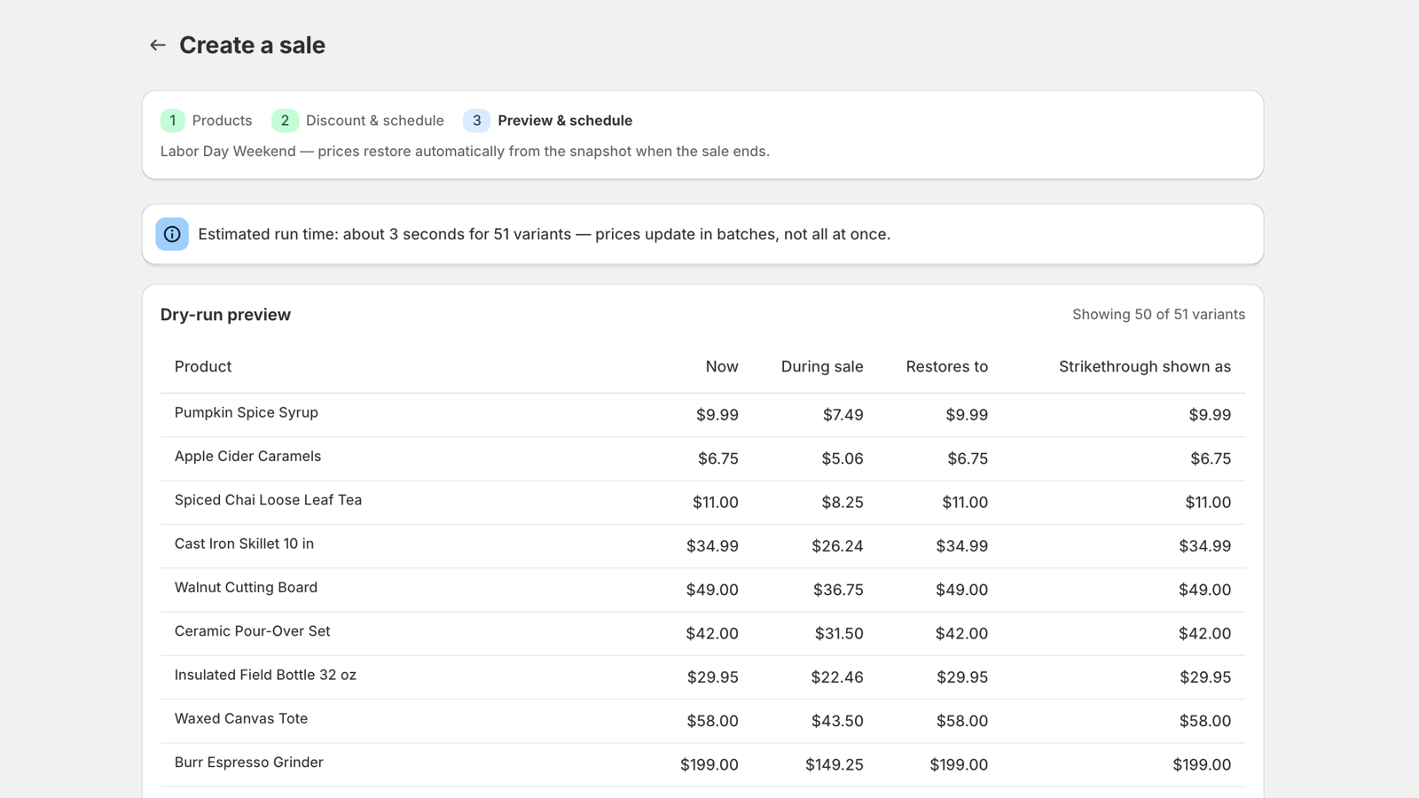Click the Showing 50 of 51 variants text
Viewport: 1419px width, 798px height.
(x=1158, y=315)
